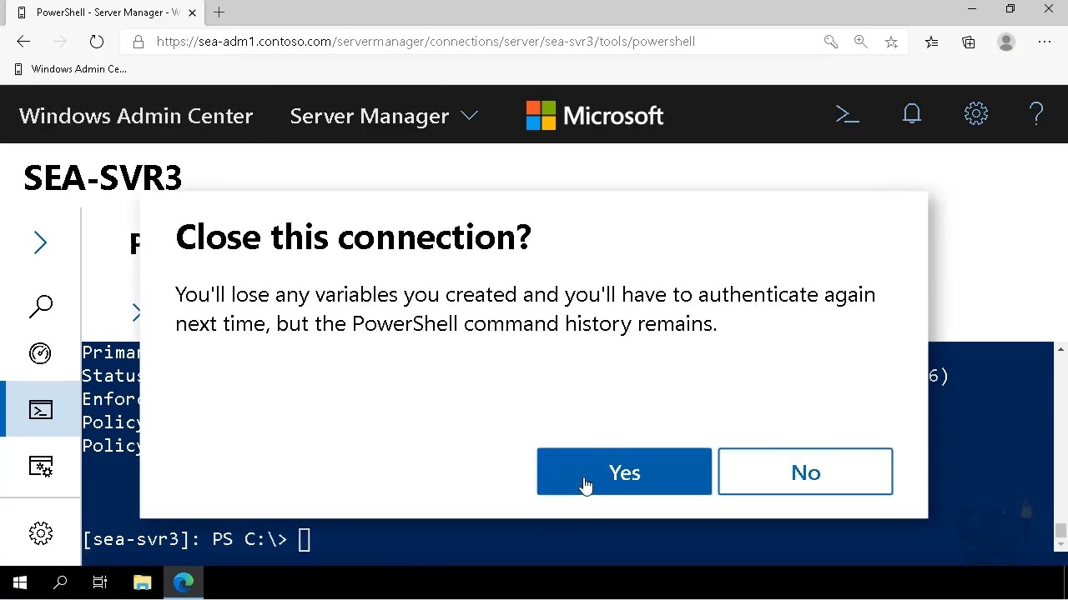Open favorites list icon
Screen dimensions: 1068x600
coord(931,42)
